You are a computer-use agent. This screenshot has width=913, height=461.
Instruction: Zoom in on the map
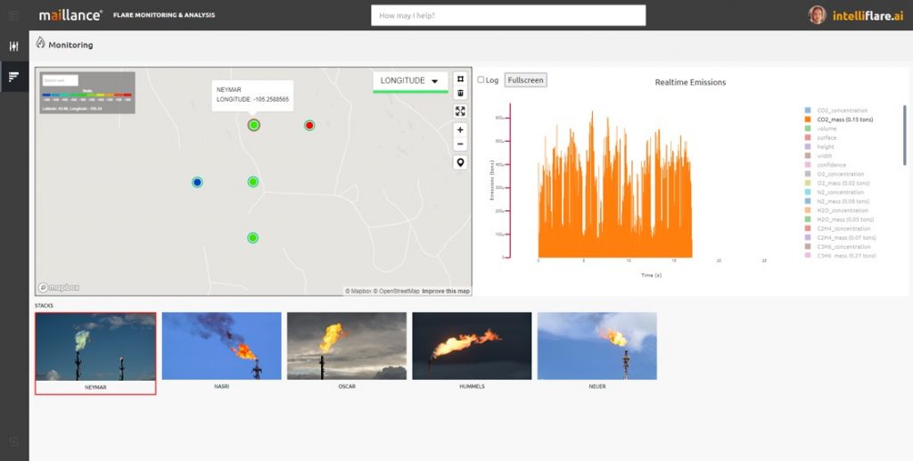pyautogui.click(x=460, y=130)
